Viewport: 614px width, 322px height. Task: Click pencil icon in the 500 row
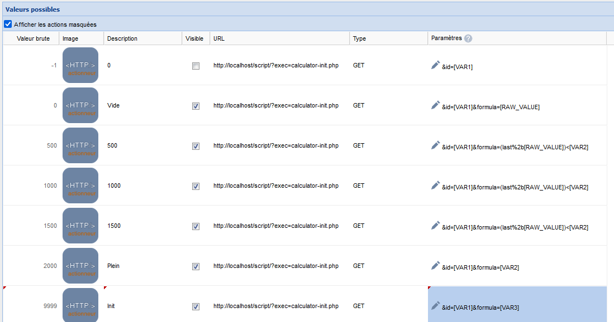[436, 145]
